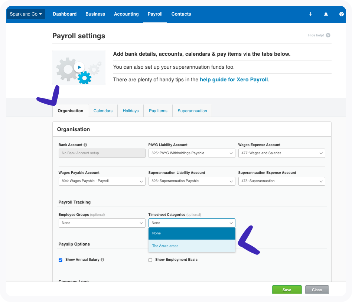Click Show Annual Salary info icon
This screenshot has width=352, height=302.
(x=102, y=260)
